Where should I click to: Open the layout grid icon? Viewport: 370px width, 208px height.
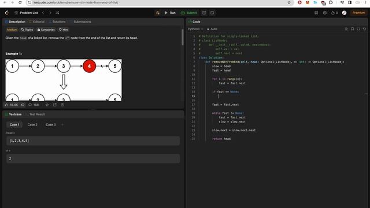[x=316, y=13]
